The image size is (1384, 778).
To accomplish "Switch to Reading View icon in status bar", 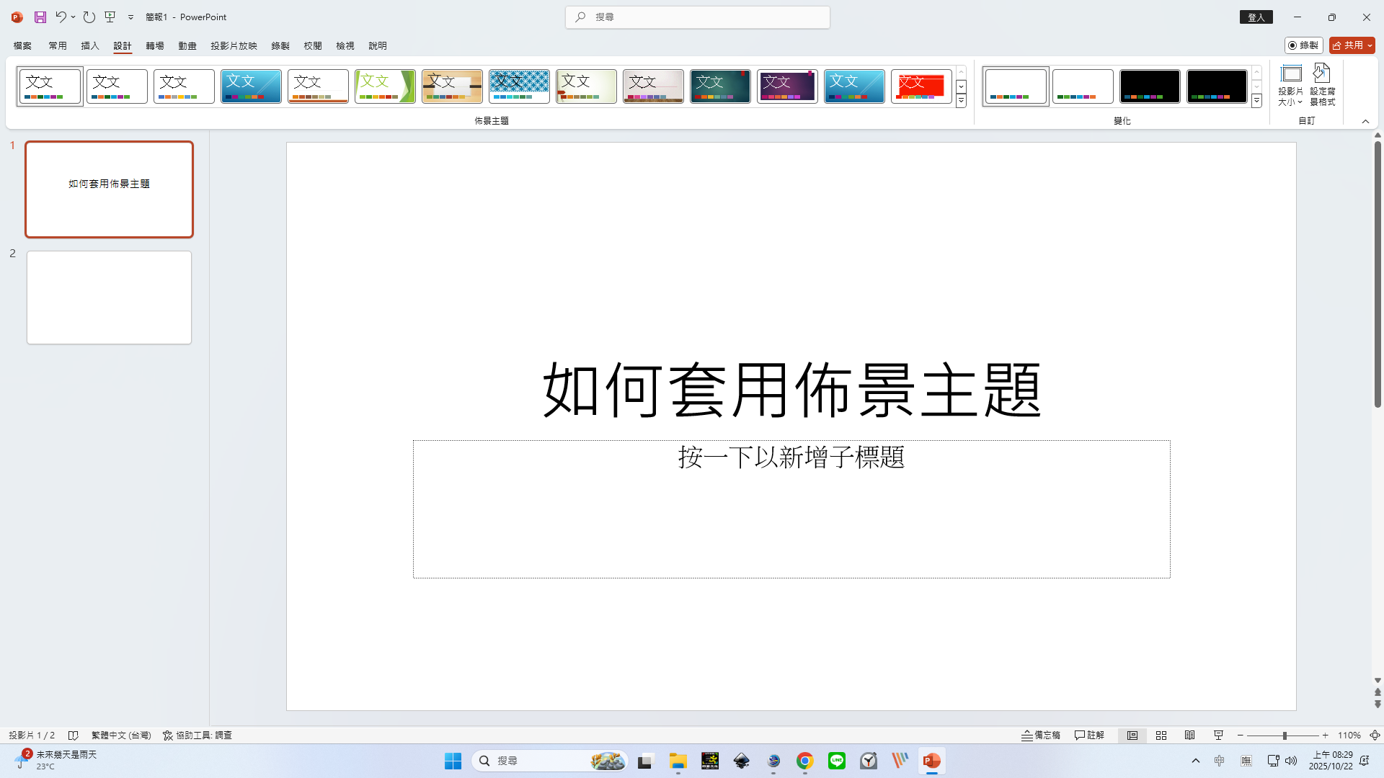I will pyautogui.click(x=1189, y=735).
